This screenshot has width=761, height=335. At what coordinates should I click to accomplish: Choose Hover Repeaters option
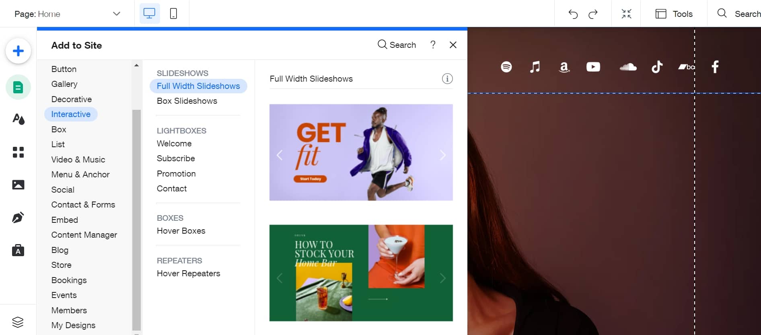click(x=189, y=273)
